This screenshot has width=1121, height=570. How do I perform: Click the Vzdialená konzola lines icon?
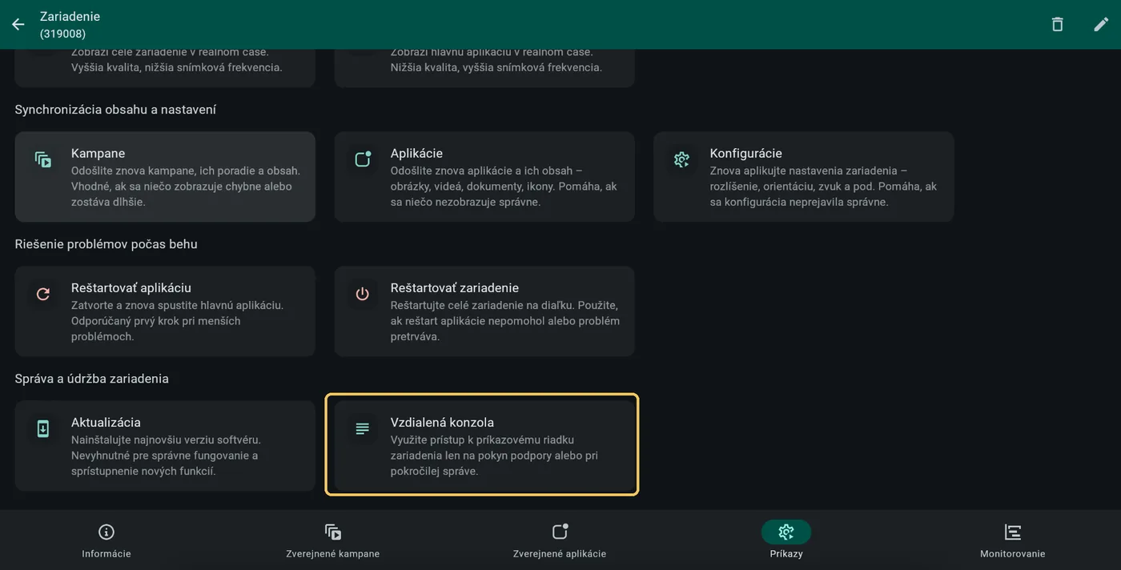(x=363, y=428)
